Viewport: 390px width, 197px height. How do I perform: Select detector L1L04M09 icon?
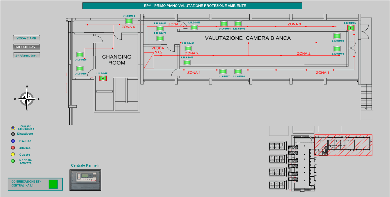point(80,55)
